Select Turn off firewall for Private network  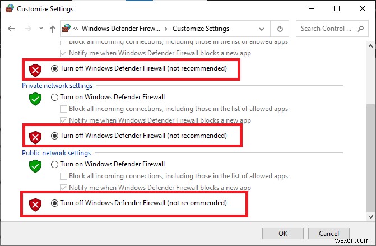[54, 136]
